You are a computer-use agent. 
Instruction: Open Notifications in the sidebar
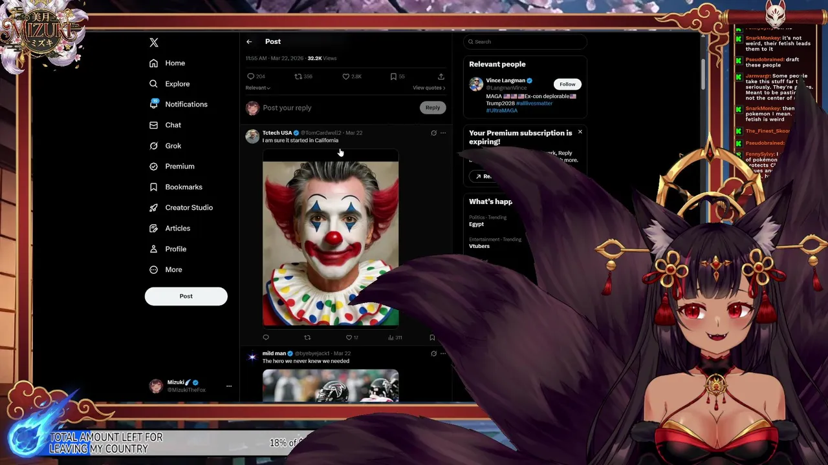(x=178, y=105)
